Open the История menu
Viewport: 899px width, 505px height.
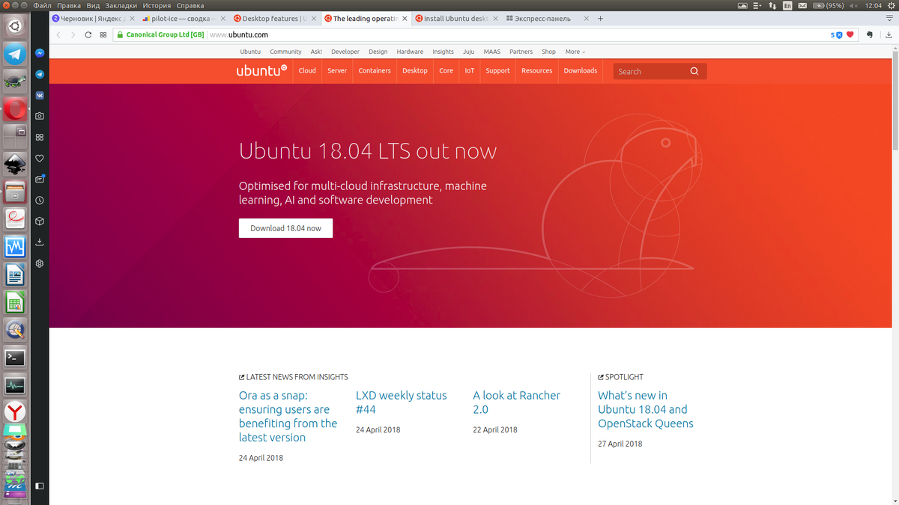[157, 5]
